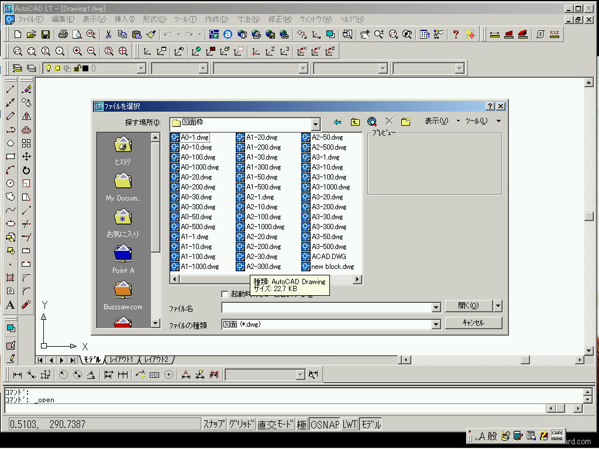Select file ACAD.DWG in list
This screenshot has height=449, width=599.
coord(324,257)
